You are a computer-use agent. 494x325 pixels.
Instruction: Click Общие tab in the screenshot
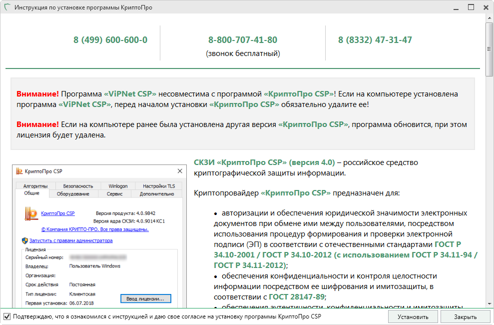coord(32,193)
